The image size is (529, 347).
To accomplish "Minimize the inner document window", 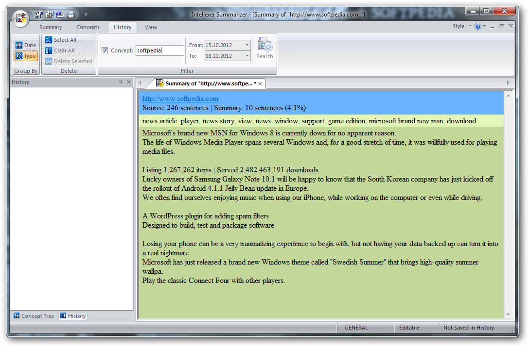I will (492, 26).
